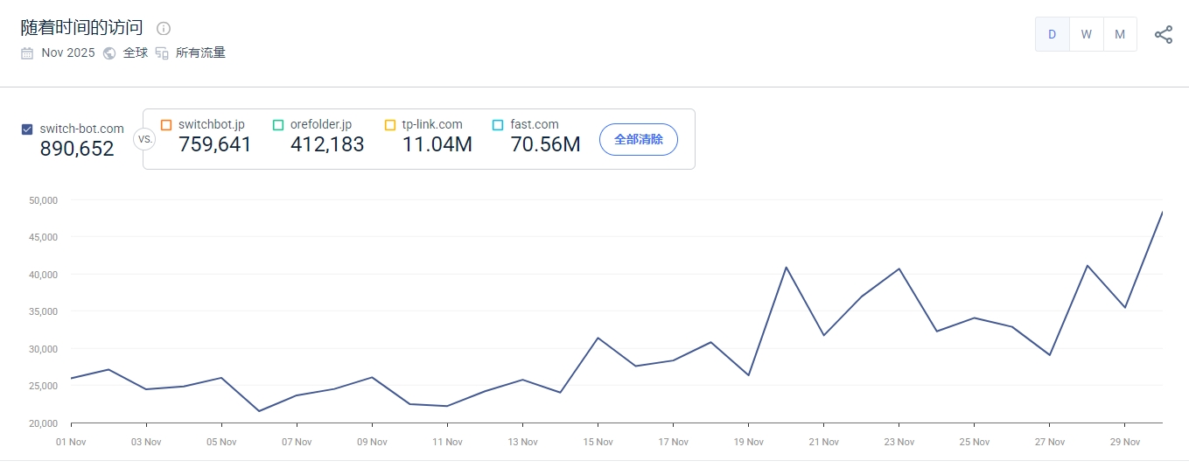The height and width of the screenshot is (468, 1189).
Task: Open the Nov 2025 date selector
Action: (x=68, y=52)
